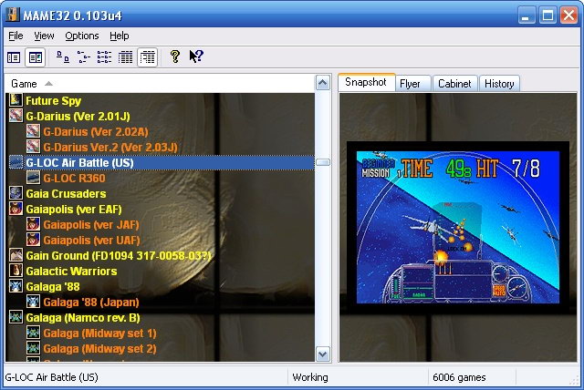Click the MAME32 title bar application icon
Image resolution: width=584 pixels, height=390 pixels.
pyautogui.click(x=12, y=15)
